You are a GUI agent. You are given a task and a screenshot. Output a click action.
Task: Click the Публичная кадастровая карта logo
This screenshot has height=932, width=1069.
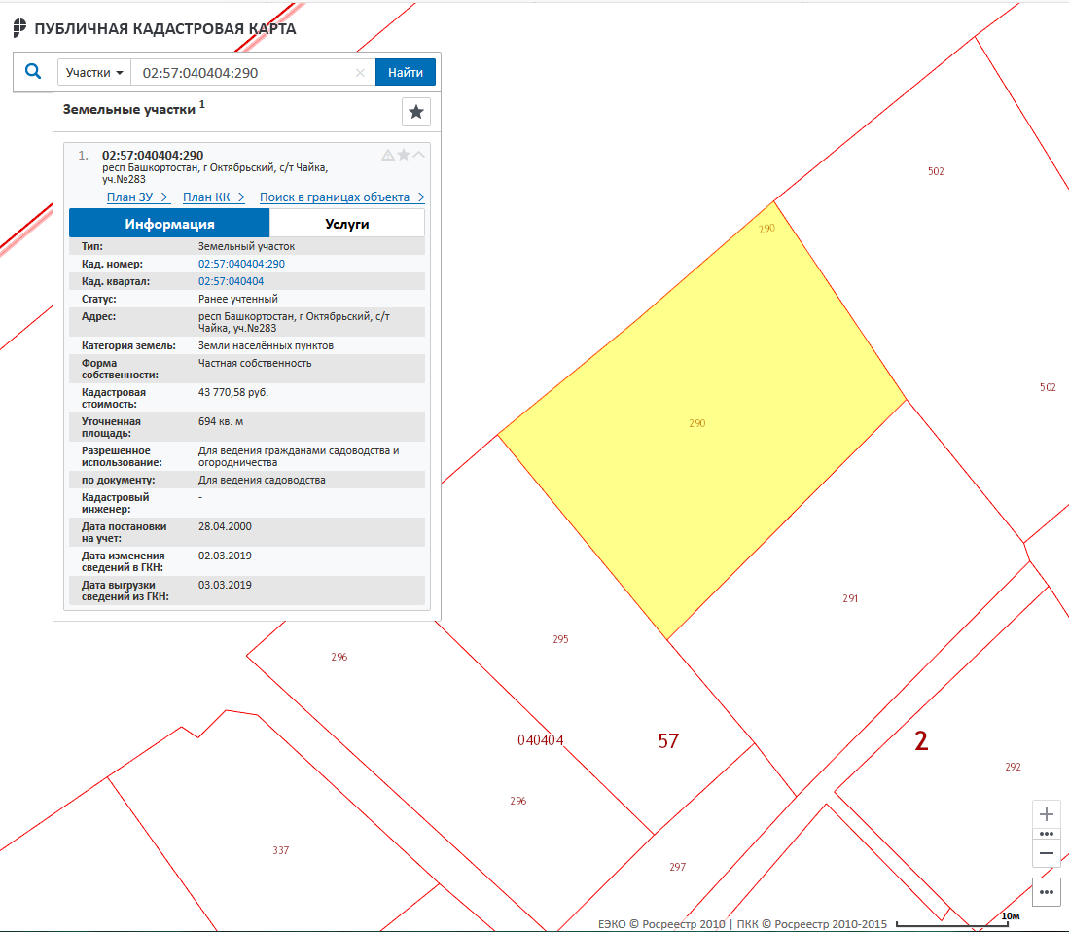155,28
